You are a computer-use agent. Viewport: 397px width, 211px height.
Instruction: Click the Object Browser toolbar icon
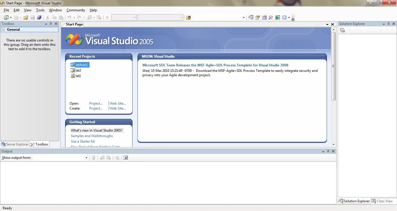pyautogui.click(x=264, y=17)
